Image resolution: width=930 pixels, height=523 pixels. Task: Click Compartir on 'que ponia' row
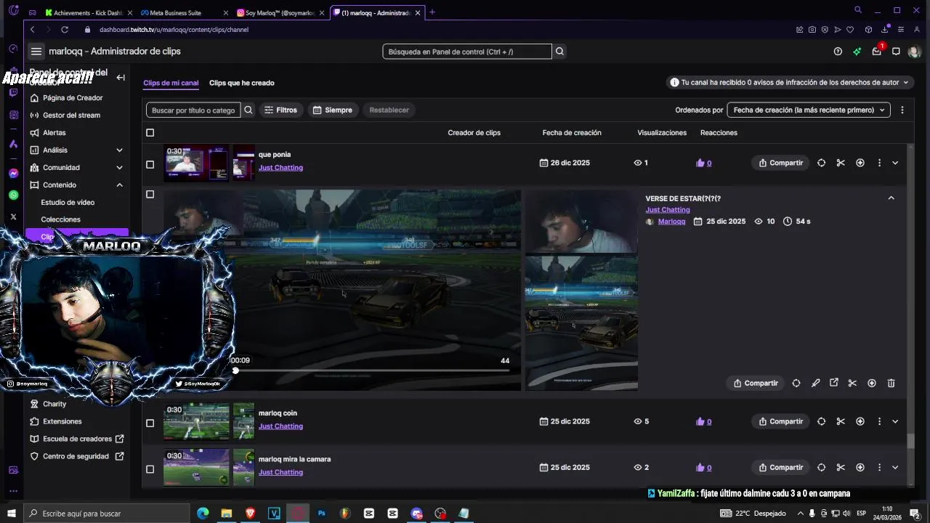[781, 163]
